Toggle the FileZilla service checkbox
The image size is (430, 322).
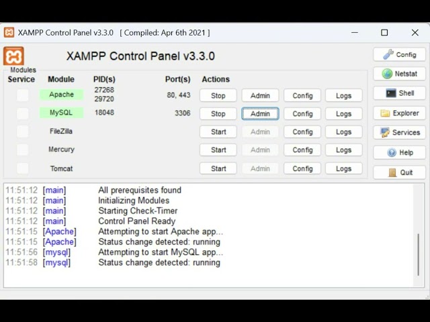23,131
